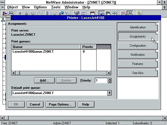Viewport: 167px width, 125px height.
Task: Click the greyed OK button
Action: click(x=16, y=104)
